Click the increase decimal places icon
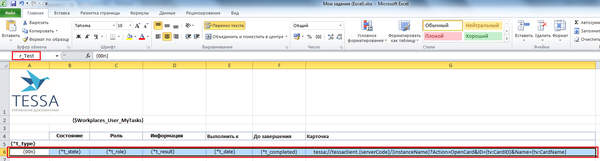The image size is (600, 161). pos(330,37)
